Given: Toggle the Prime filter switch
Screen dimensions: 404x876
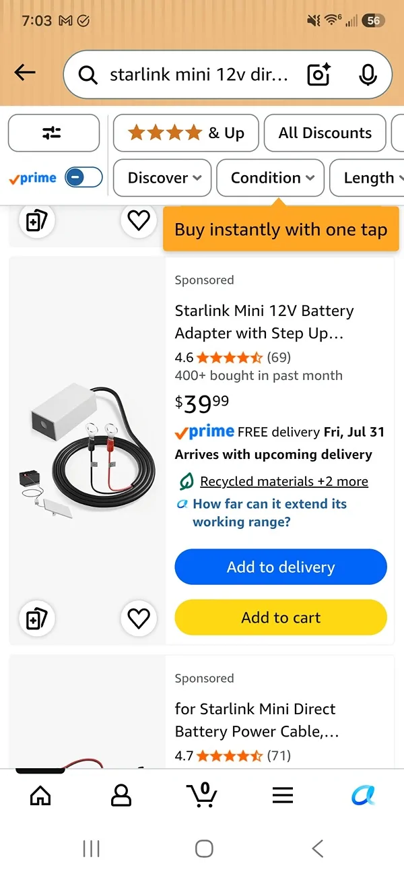Looking at the screenshot, I should tap(83, 178).
